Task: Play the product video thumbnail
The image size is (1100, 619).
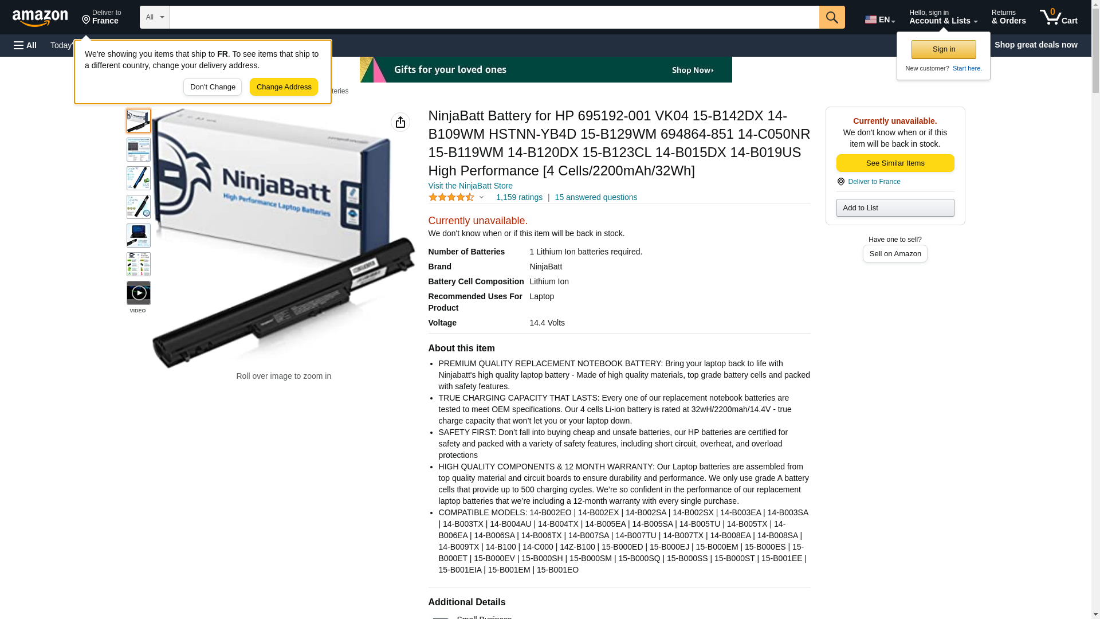Action: [x=139, y=293]
